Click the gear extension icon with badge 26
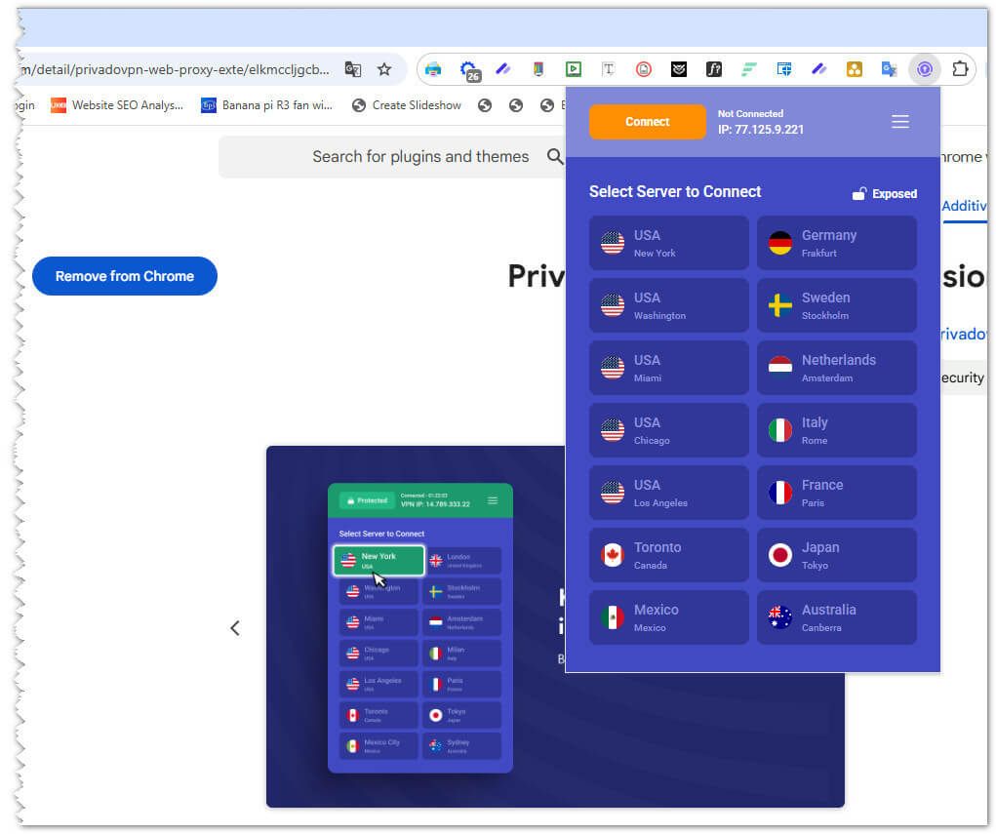The height and width of the screenshot is (834, 996). click(469, 70)
